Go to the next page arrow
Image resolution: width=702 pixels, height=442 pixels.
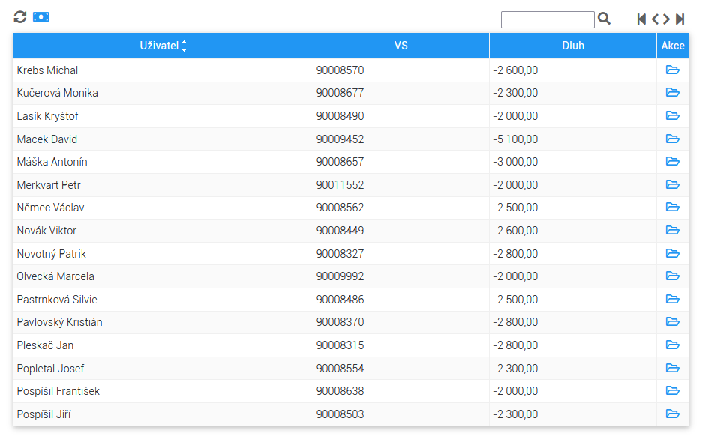click(x=667, y=19)
